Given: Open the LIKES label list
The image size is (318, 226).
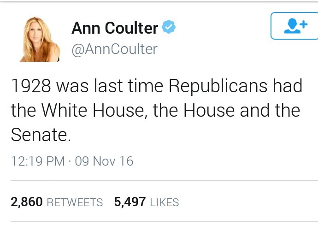Looking at the screenshot, I should [165, 202].
